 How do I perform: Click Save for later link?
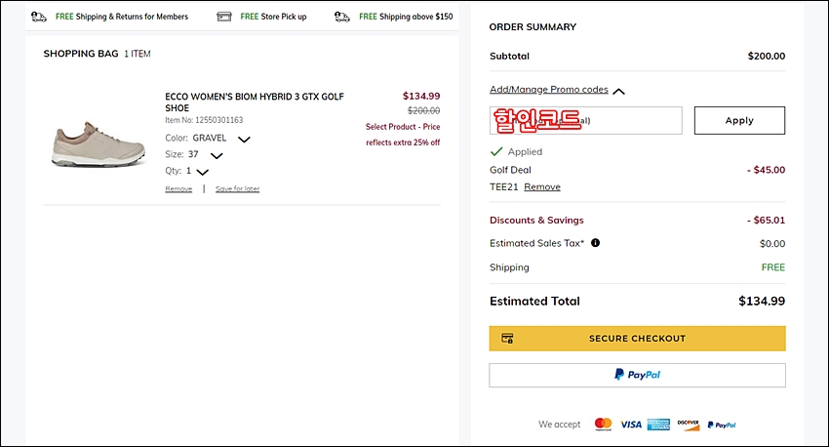click(x=237, y=188)
